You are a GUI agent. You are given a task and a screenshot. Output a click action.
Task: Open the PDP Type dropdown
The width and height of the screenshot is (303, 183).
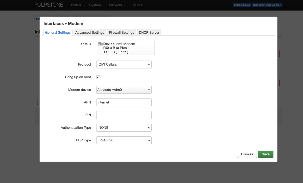tap(124, 140)
